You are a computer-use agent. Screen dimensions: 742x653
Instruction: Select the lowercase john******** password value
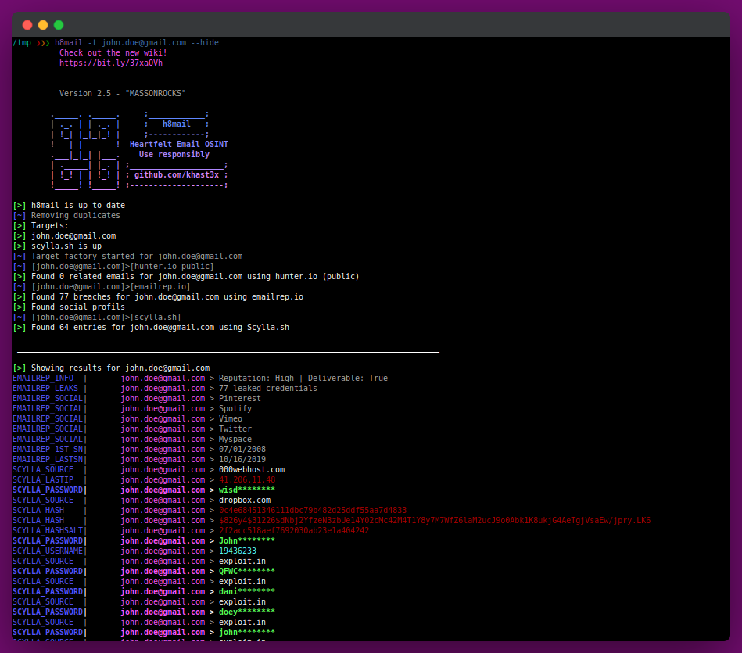(x=247, y=632)
